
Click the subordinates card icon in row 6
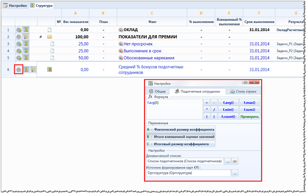(50, 69)
